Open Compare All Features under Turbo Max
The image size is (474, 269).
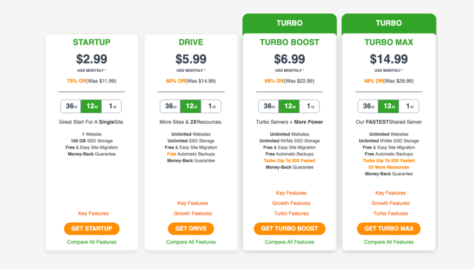pos(389,242)
